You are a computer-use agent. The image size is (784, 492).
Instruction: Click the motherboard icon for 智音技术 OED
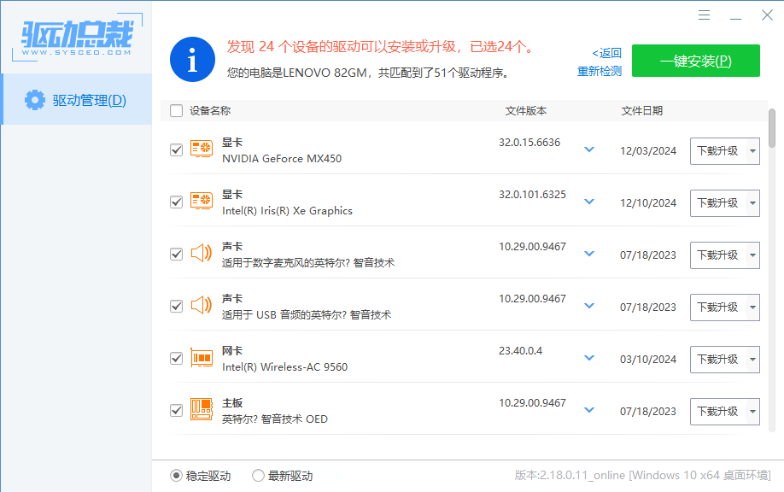coord(202,409)
